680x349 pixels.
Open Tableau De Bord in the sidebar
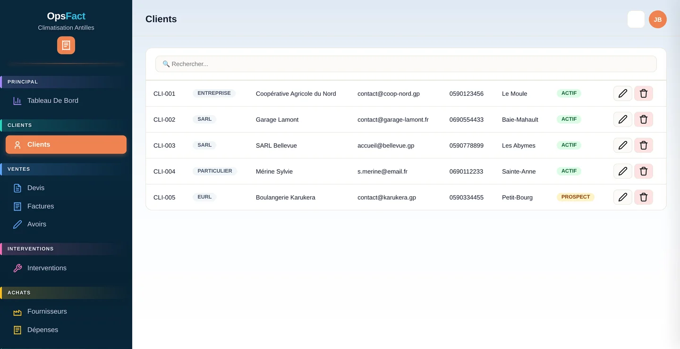point(66,100)
